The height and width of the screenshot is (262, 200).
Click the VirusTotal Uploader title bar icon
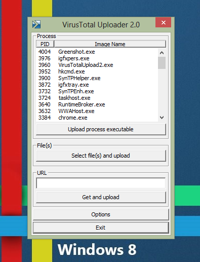[x=36, y=24]
